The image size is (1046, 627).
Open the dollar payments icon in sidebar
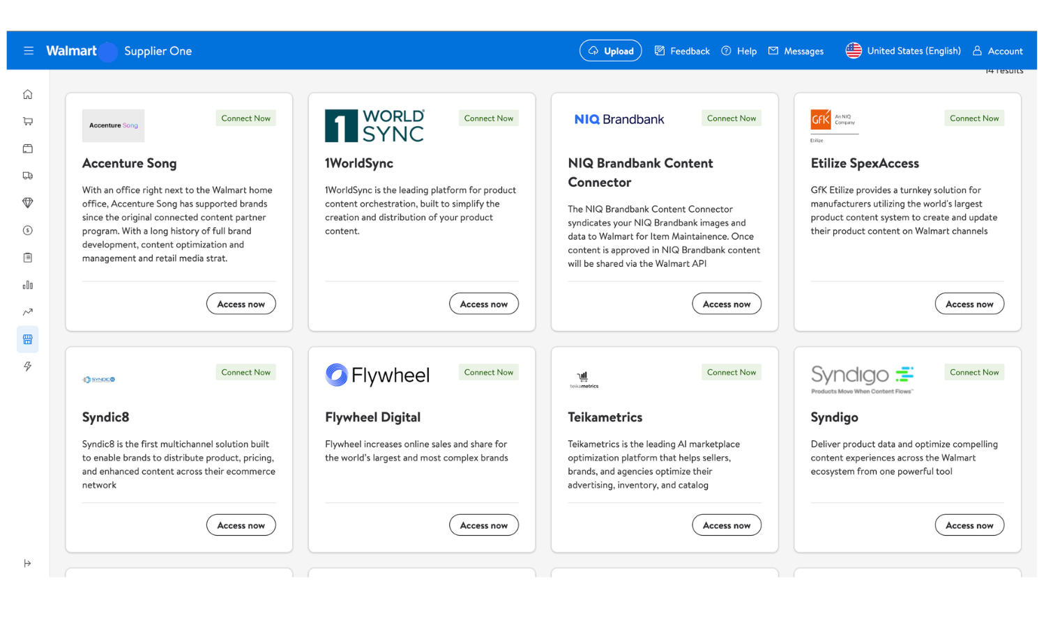tap(28, 230)
